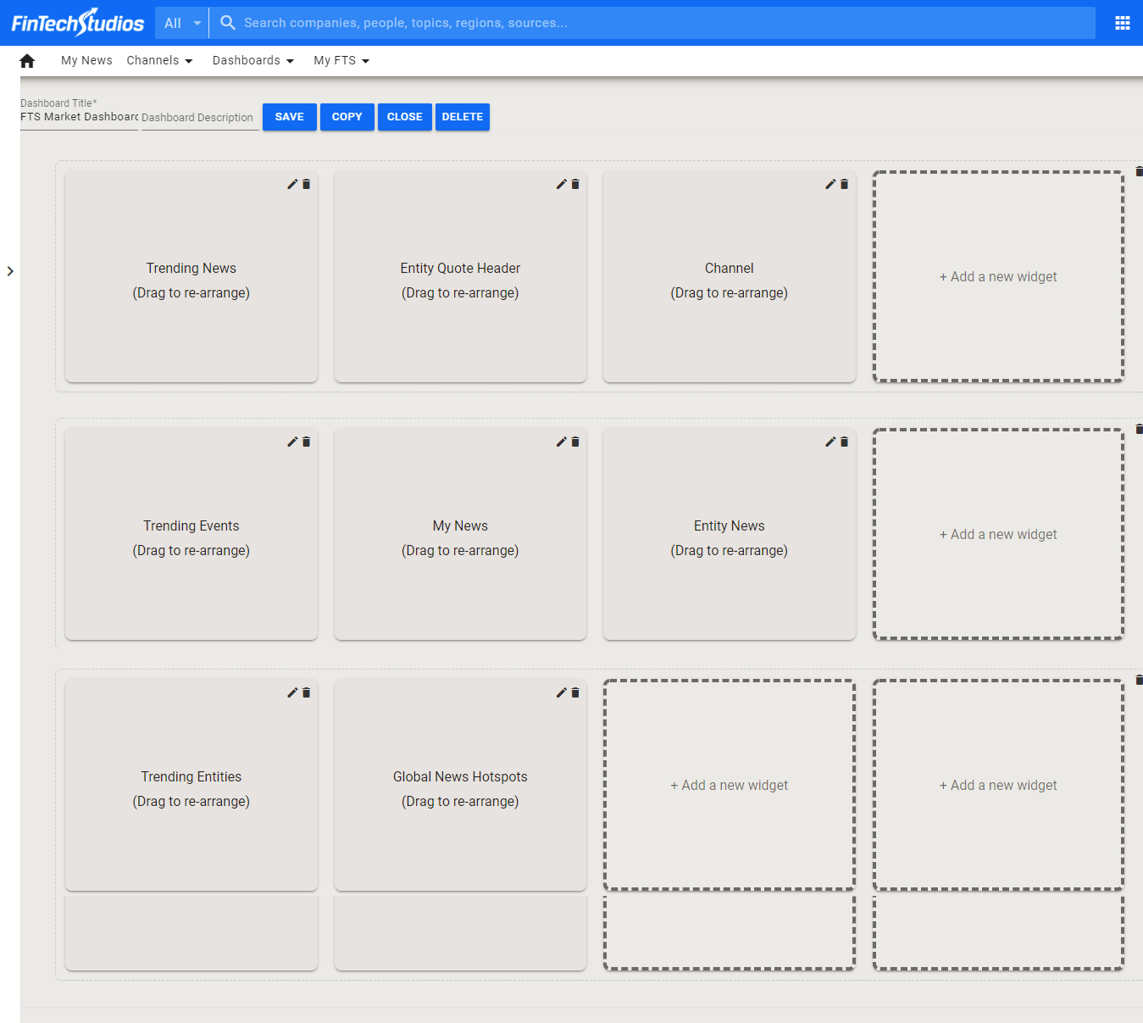The width and height of the screenshot is (1143, 1023).
Task: Focus the Dashboard Title field
Action: coord(79,117)
